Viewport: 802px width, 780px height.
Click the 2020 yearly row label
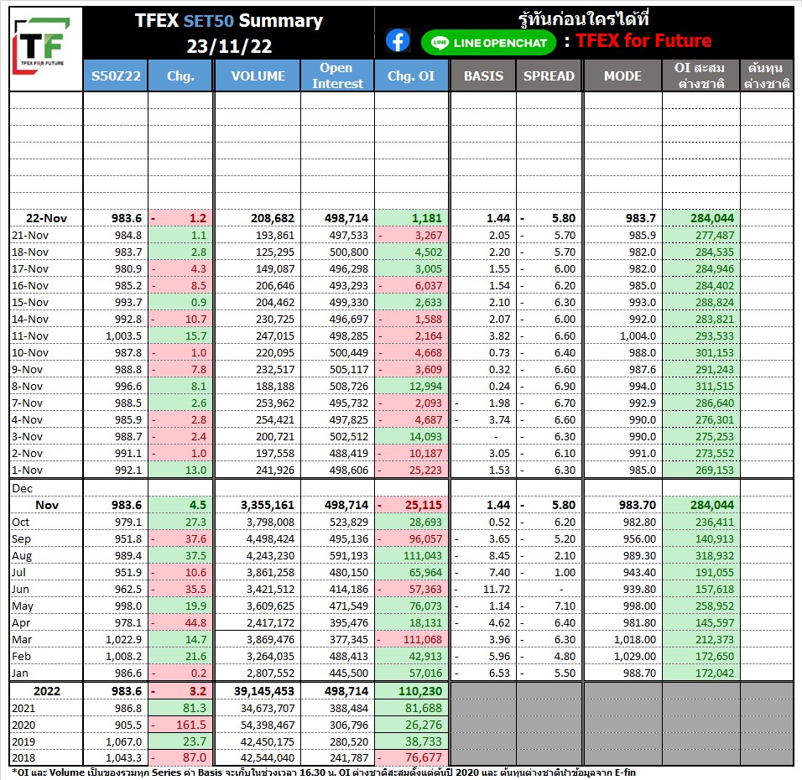pyautogui.click(x=23, y=725)
